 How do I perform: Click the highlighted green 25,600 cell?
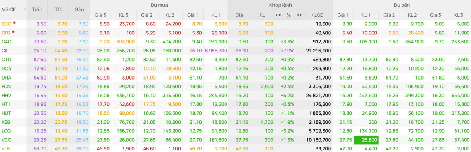click(366, 140)
